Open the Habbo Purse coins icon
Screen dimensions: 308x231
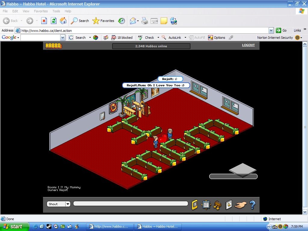point(217,205)
